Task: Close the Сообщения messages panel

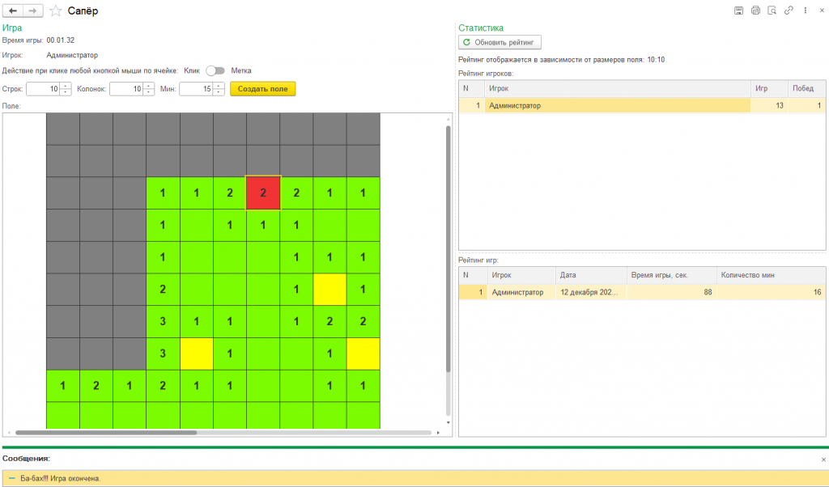Action: pos(823,459)
